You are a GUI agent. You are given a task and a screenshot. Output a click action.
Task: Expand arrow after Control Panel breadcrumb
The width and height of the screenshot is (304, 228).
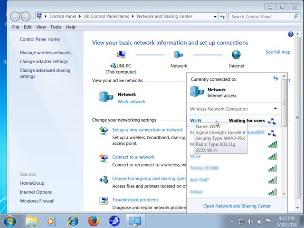click(80, 17)
